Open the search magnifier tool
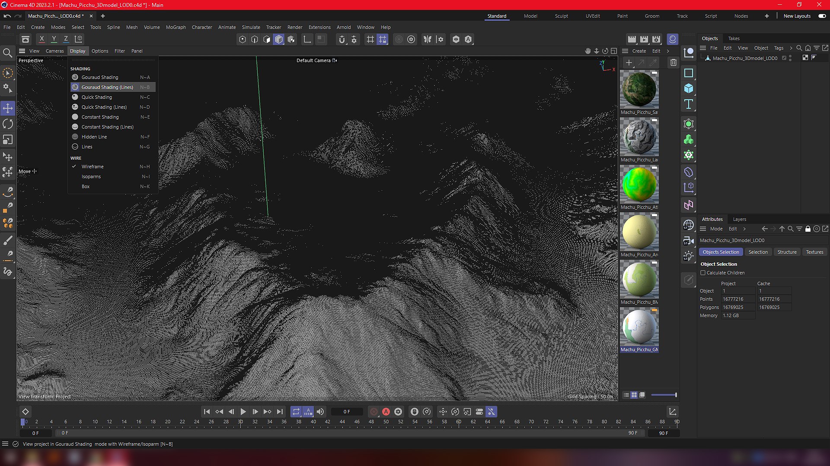The height and width of the screenshot is (466, 830). tap(7, 53)
